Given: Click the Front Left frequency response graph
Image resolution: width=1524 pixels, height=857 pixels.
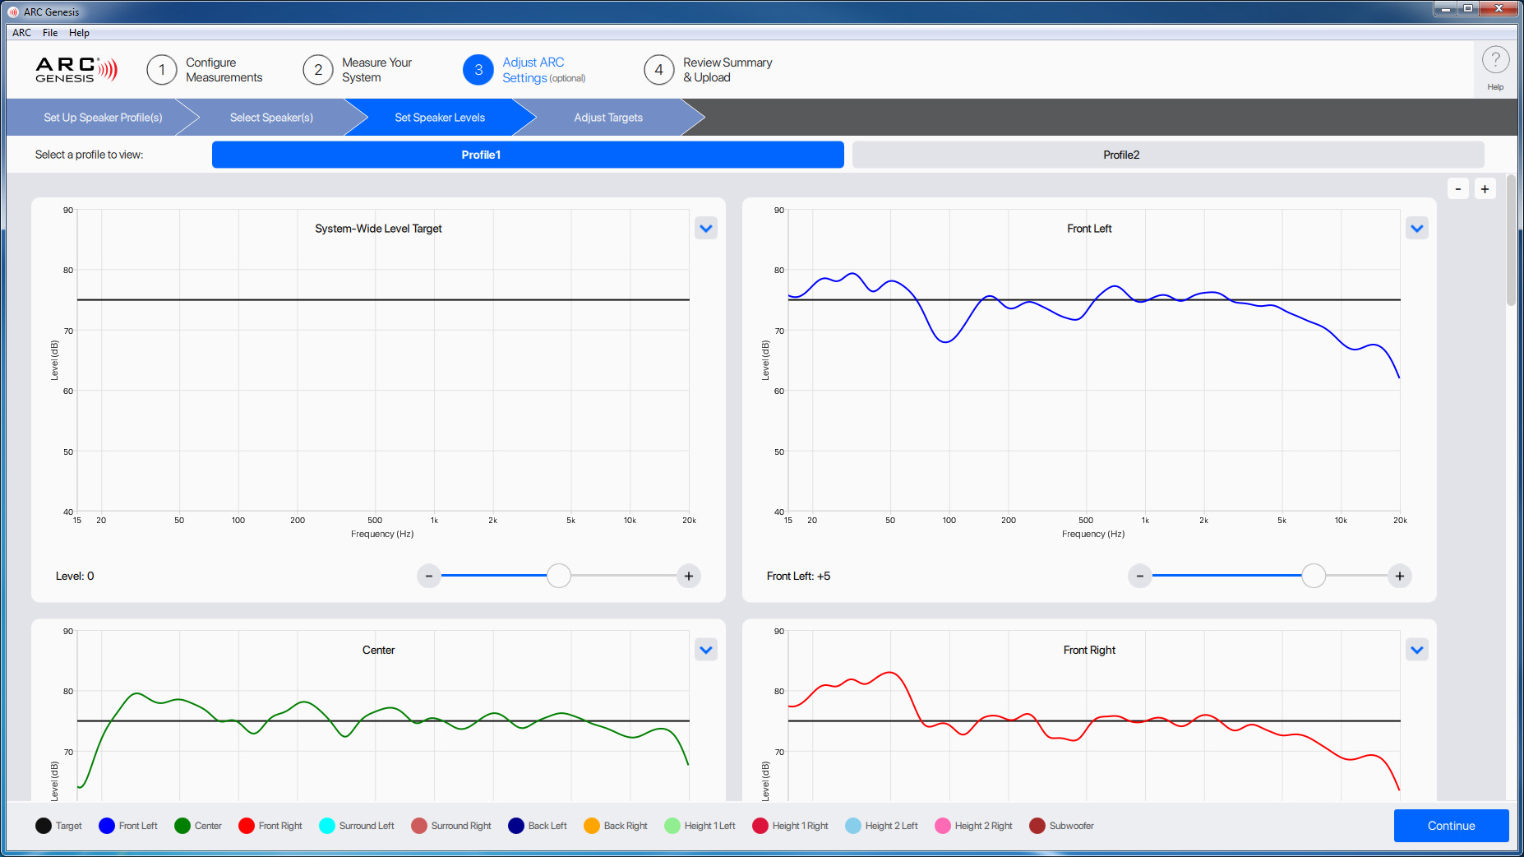Looking at the screenshot, I should coord(1094,360).
